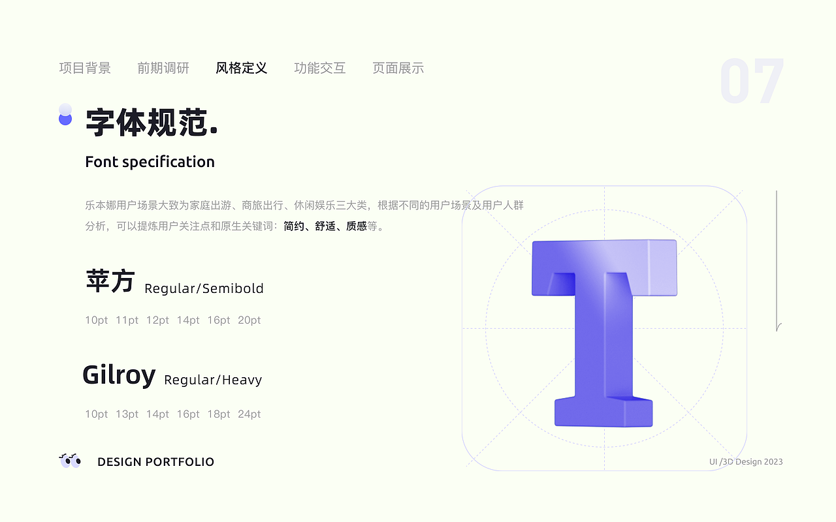Viewport: 836px width, 522px height.
Task: Click 11pt in the 苹方 size row
Action: 127,320
